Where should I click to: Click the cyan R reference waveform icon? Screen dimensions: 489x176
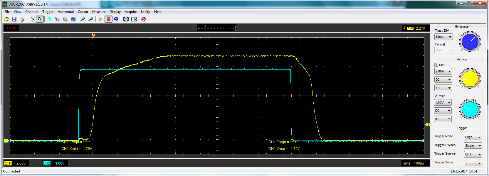49,19
